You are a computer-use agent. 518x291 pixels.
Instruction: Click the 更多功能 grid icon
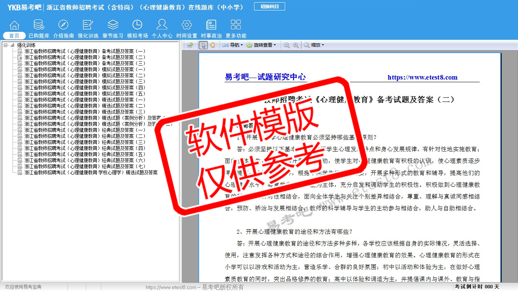click(x=236, y=29)
